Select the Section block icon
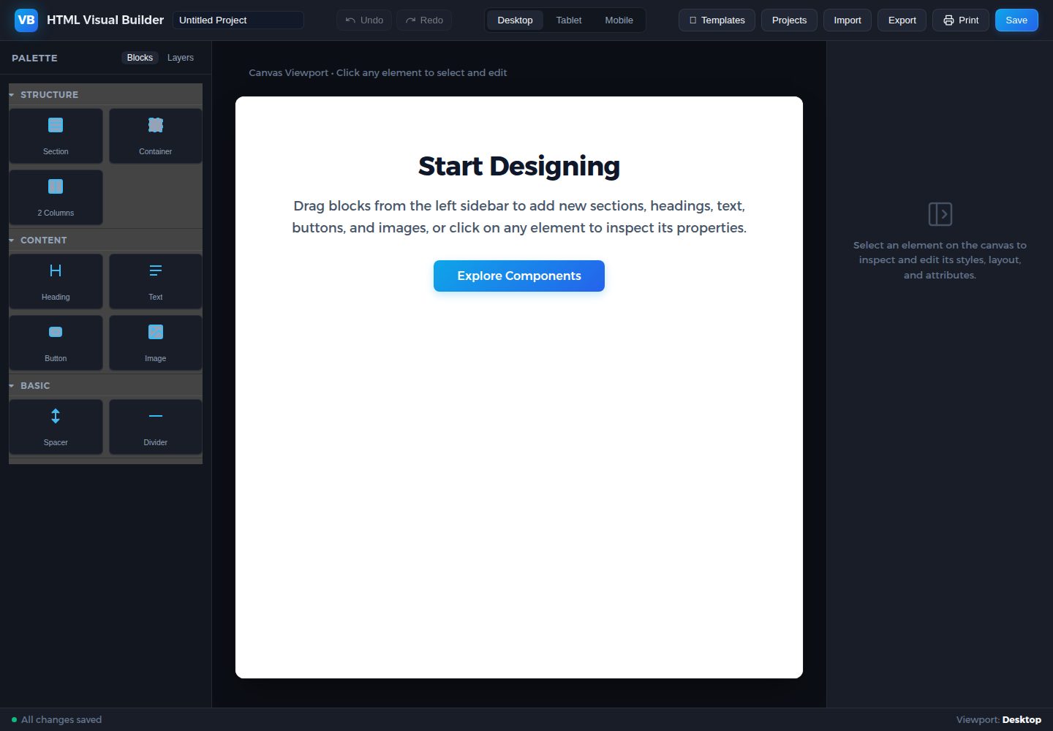 click(x=56, y=125)
